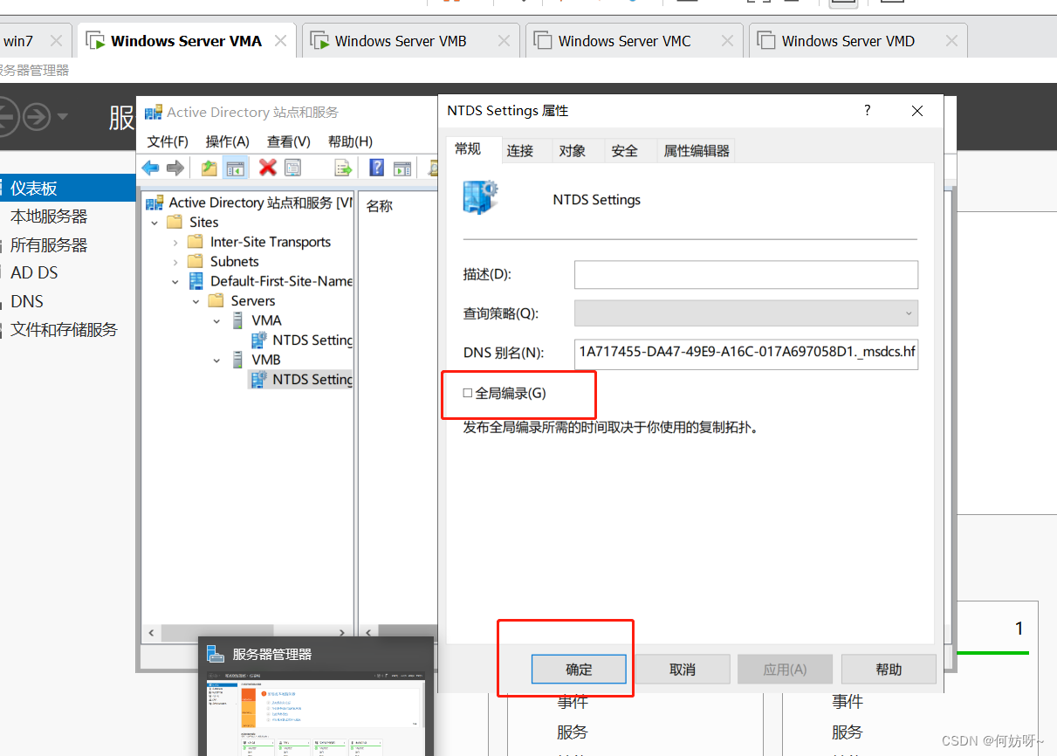
Task: Click the Default-First-Site-Name site icon
Action: (x=196, y=281)
